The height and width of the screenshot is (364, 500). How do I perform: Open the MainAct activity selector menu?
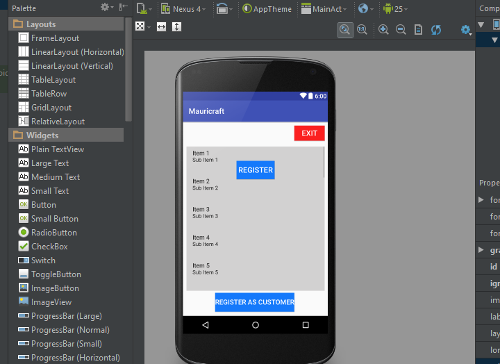325,9
